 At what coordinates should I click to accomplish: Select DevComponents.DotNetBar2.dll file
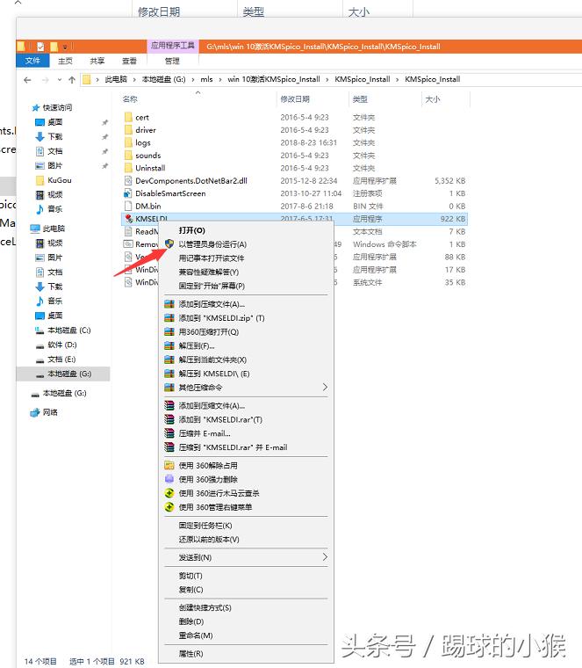(x=191, y=181)
